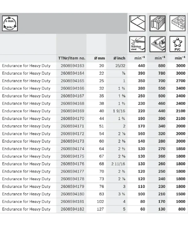Click the 51 mm diameter value
188x225 pixels.
click(x=102, y=126)
